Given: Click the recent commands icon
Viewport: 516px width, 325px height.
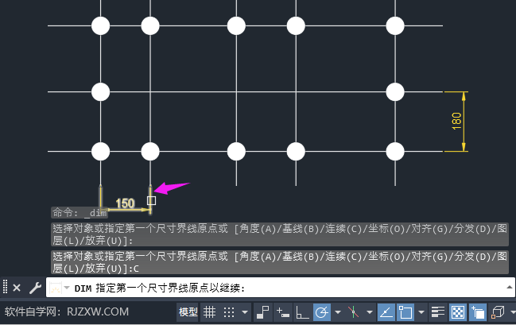Looking at the screenshot, I should [x=56, y=288].
